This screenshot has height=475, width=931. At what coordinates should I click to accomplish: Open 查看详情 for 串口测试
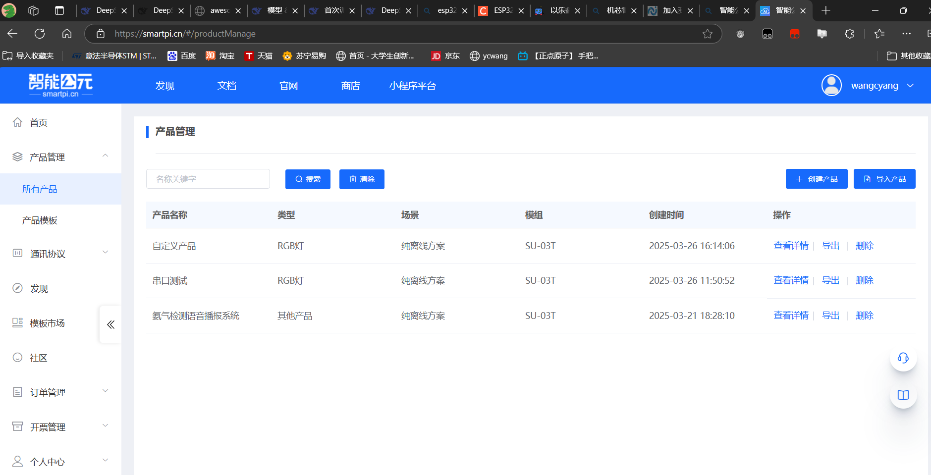(790, 280)
